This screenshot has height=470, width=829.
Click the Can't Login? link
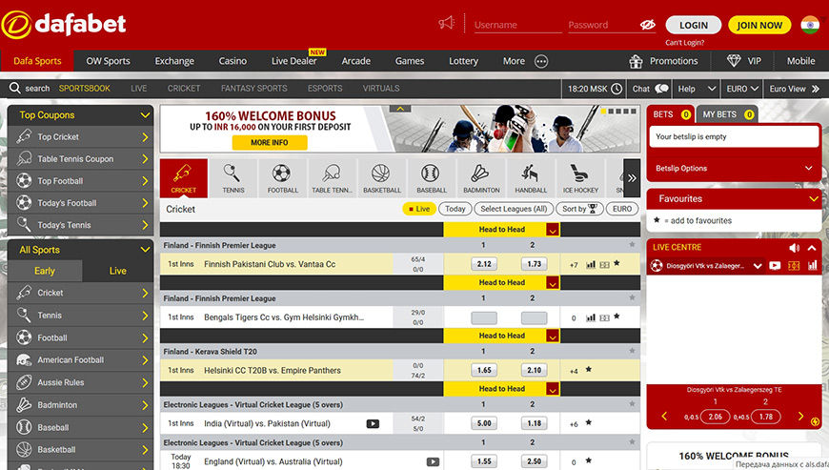(685, 43)
